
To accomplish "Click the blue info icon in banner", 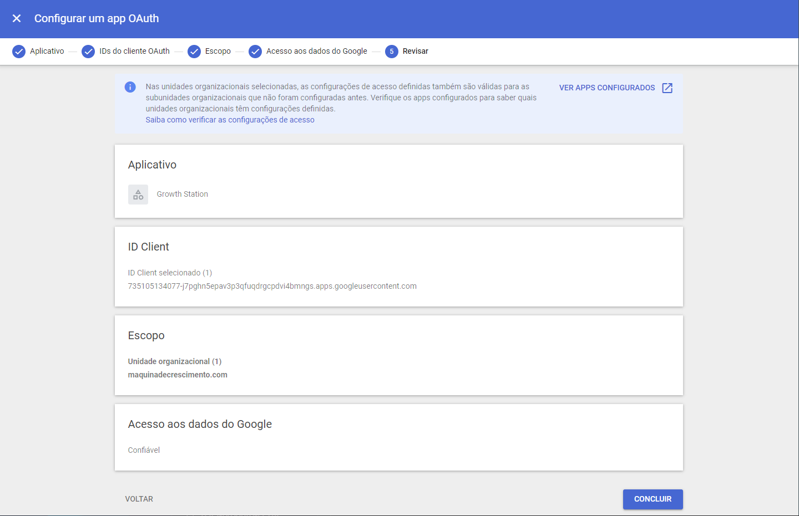I will click(x=130, y=87).
